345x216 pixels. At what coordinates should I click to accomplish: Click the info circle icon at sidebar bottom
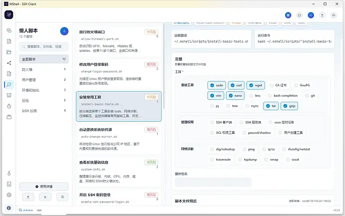pos(9,208)
